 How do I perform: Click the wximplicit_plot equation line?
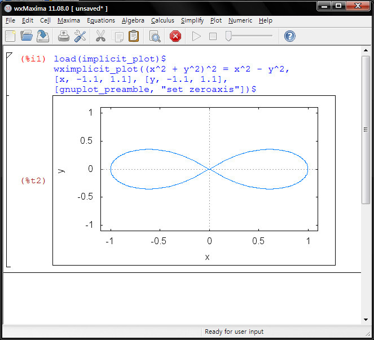click(171, 69)
